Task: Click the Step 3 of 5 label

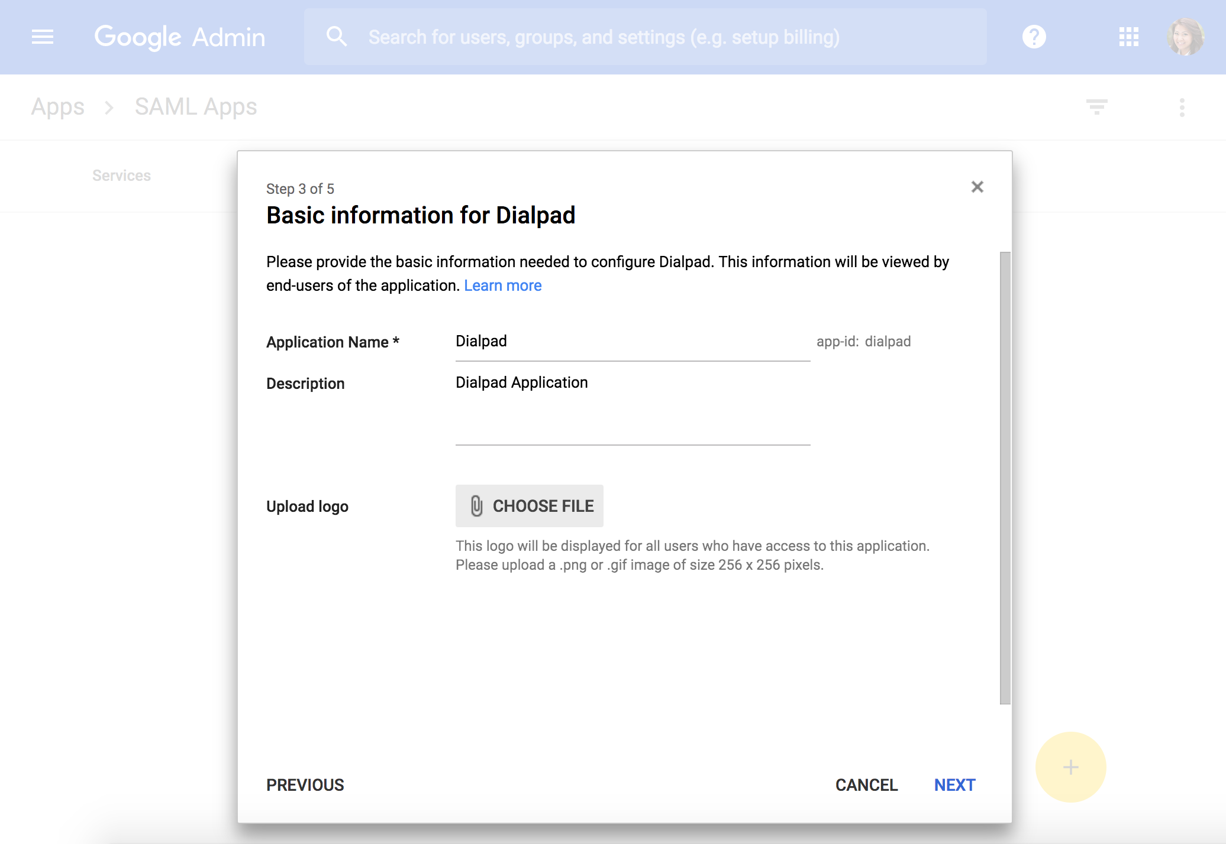Action: [x=300, y=189]
